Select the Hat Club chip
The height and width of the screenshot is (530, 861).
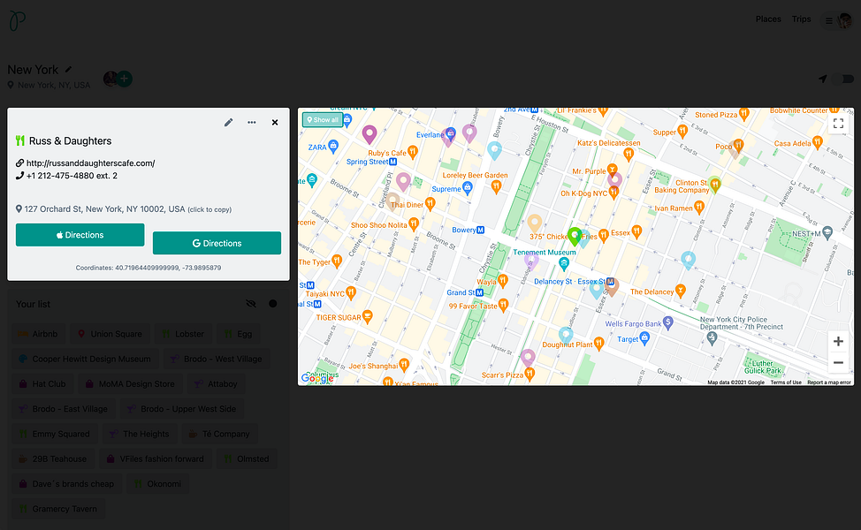click(x=42, y=384)
